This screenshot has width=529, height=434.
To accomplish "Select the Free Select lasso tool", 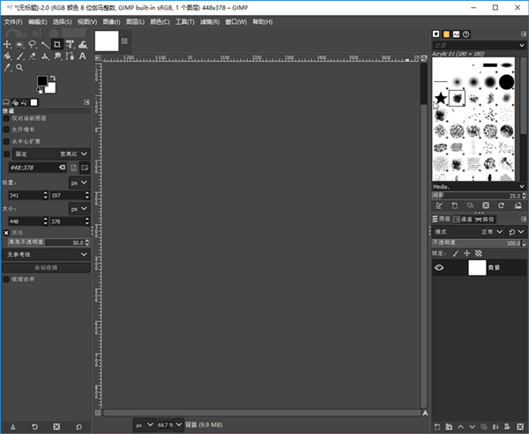I will [32, 44].
